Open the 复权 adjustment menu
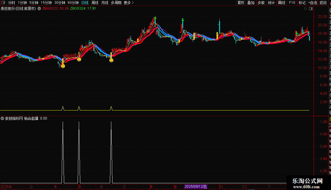The width and height of the screenshot is (331, 190). [x=241, y=3]
